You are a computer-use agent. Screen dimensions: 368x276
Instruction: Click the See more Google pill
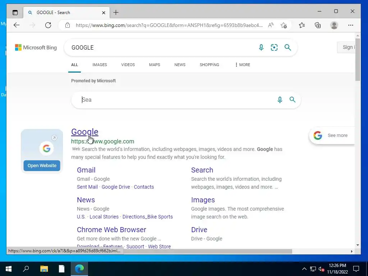(331, 135)
